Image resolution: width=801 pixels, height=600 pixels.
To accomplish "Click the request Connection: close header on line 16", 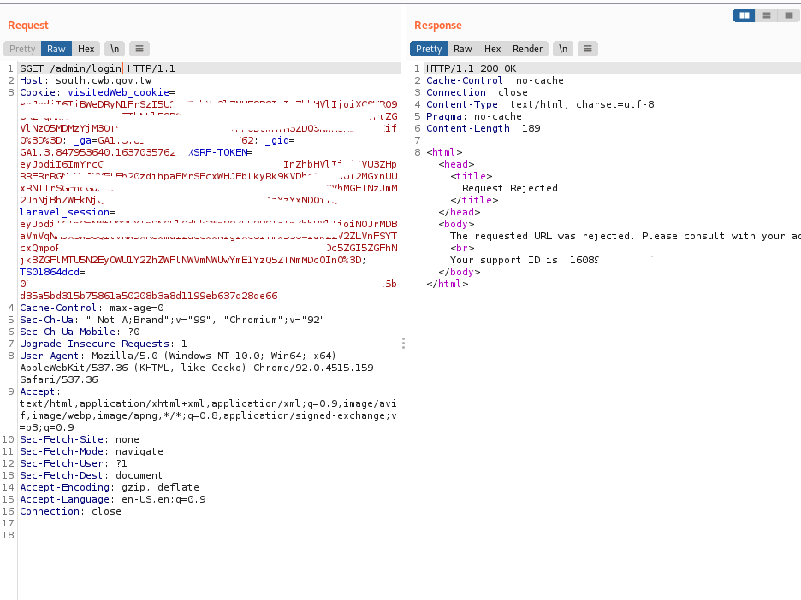I will tap(70, 511).
